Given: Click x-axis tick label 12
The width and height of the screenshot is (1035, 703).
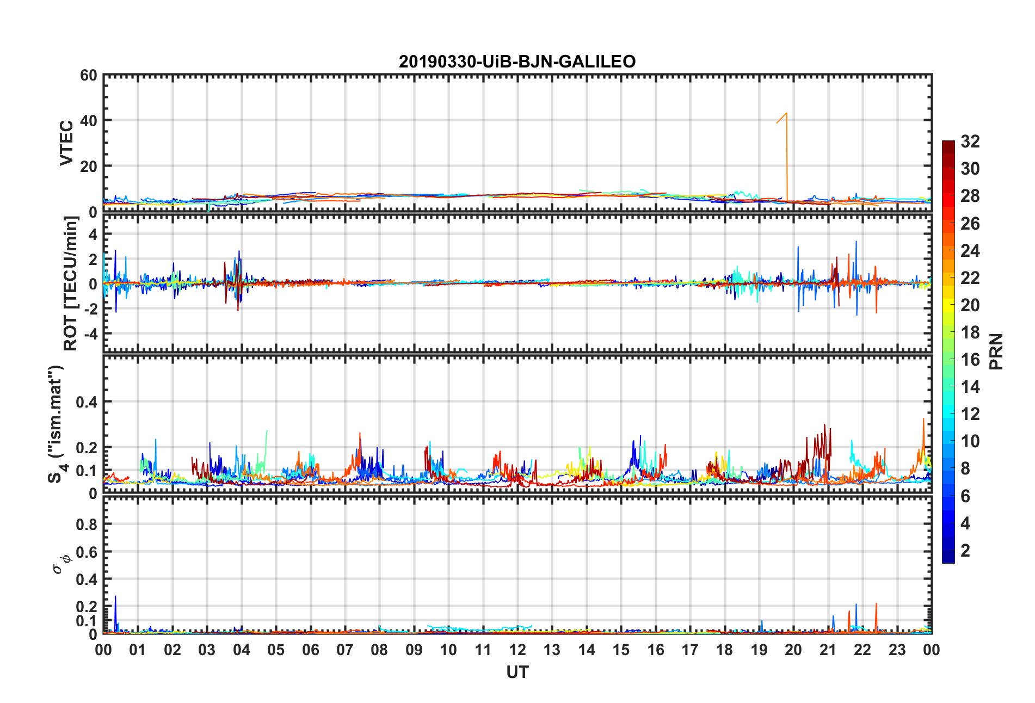Looking at the screenshot, I should click(x=517, y=650).
